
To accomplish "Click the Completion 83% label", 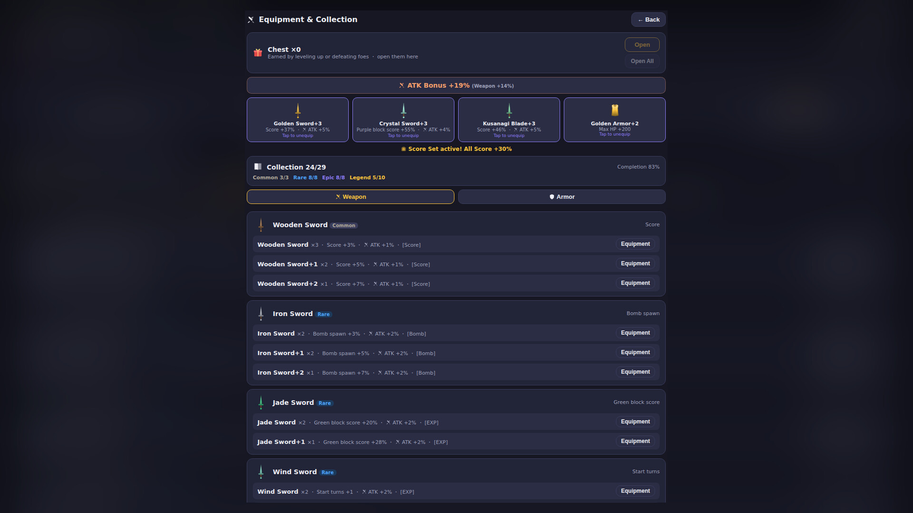I will (638, 167).
